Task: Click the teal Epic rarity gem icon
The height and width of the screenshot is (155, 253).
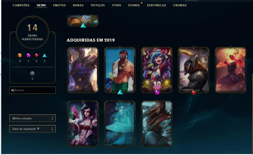Action: click(45, 55)
